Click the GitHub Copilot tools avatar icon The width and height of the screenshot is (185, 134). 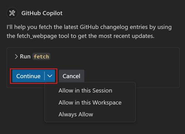pos(12,13)
